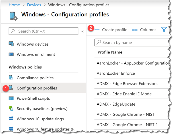Open PowerShell scripts menu item

point(33,99)
